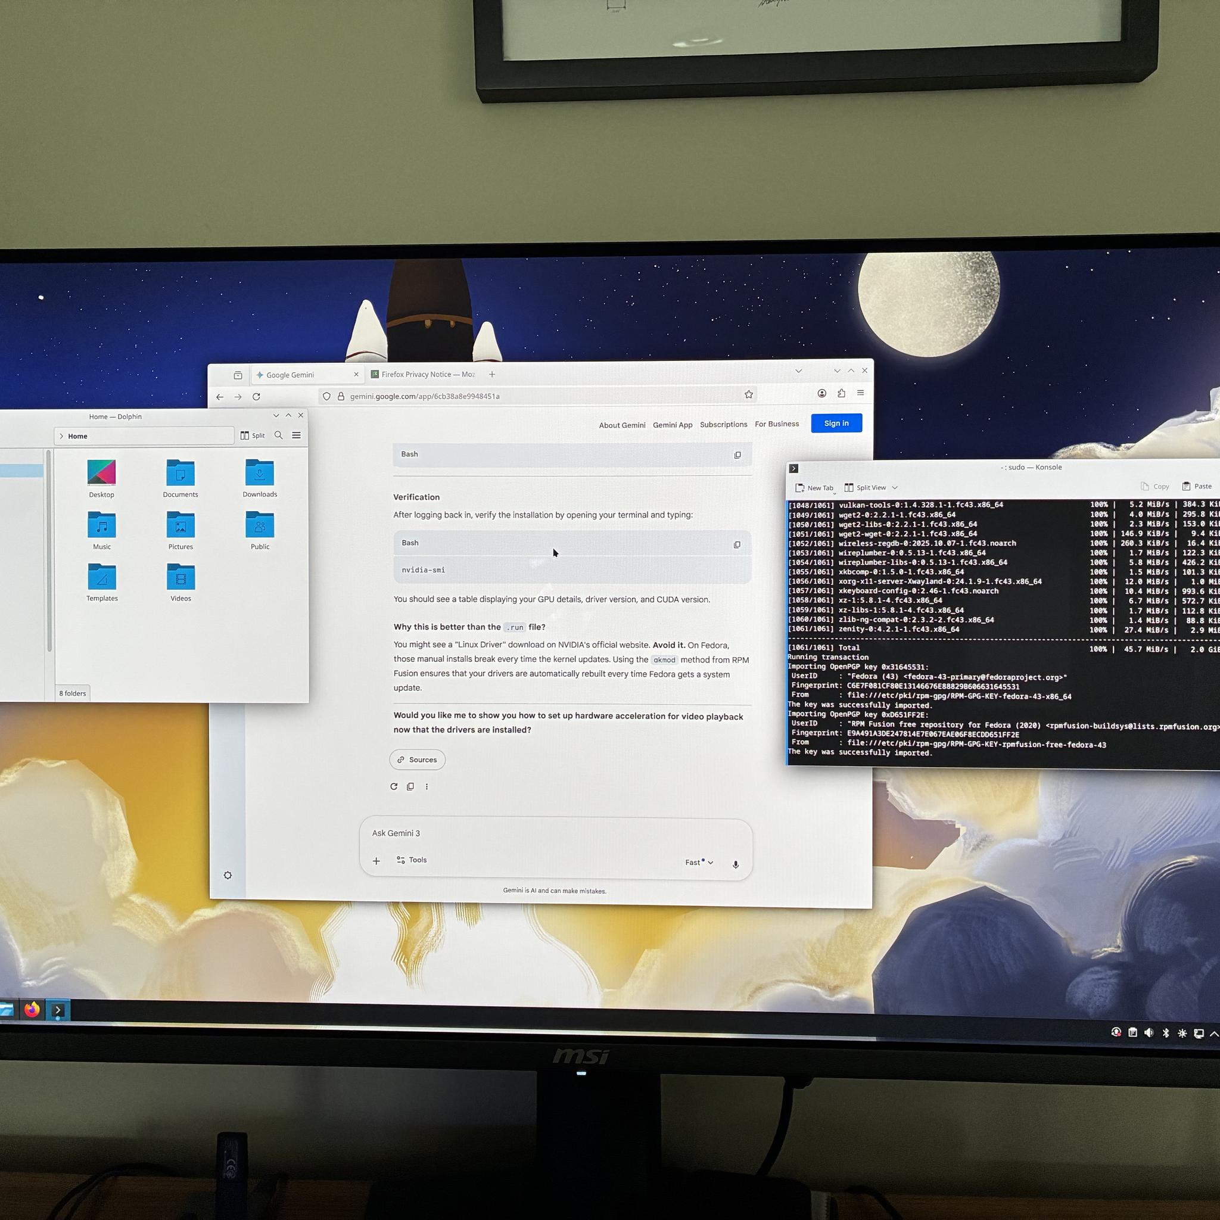Viewport: 1220px width, 1220px height.
Task: Click the Konsole window menu icon
Action: pos(793,469)
